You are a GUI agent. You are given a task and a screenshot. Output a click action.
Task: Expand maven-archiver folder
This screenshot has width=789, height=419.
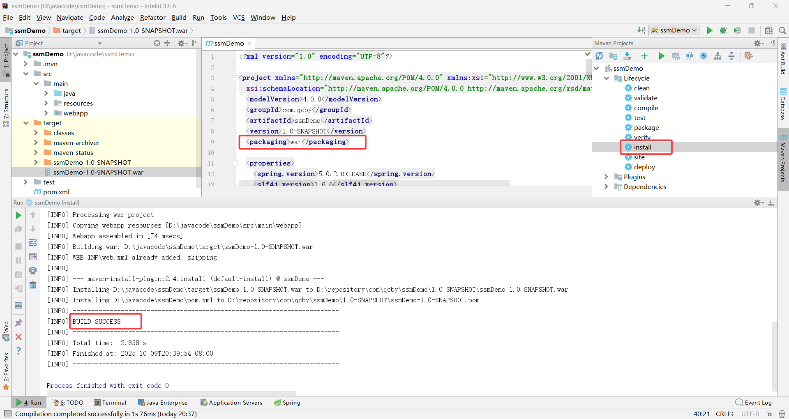[x=36, y=143]
